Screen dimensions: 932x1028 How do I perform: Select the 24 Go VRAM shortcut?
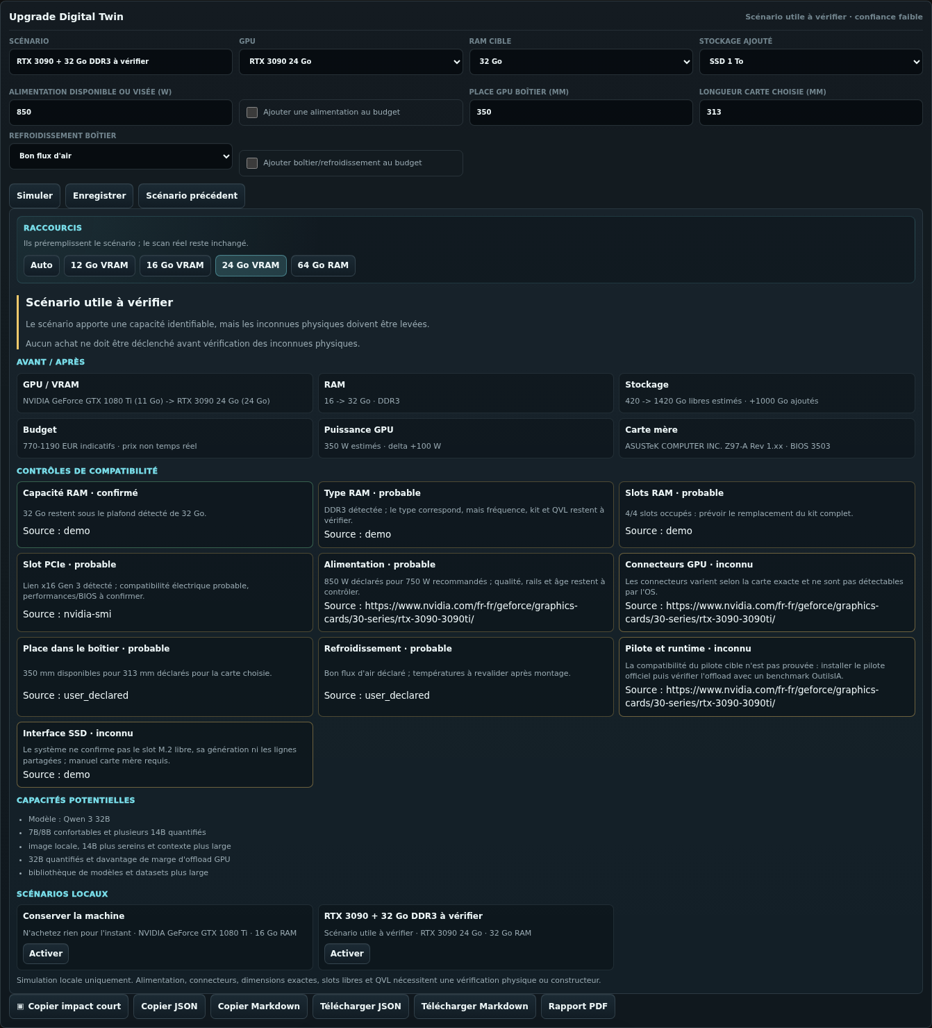(x=251, y=265)
